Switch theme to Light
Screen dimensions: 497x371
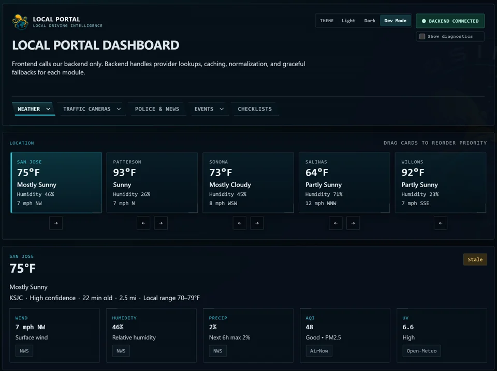click(348, 21)
